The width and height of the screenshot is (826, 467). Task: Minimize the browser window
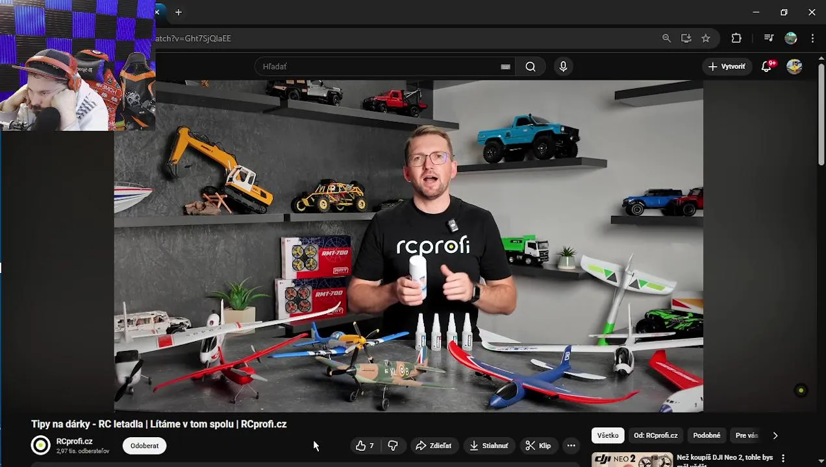[756, 12]
